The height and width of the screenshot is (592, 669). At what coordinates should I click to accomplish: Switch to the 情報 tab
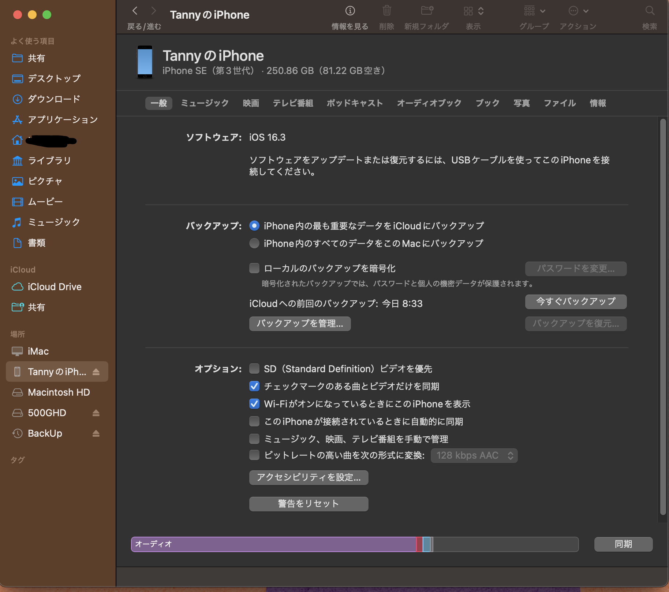click(598, 103)
